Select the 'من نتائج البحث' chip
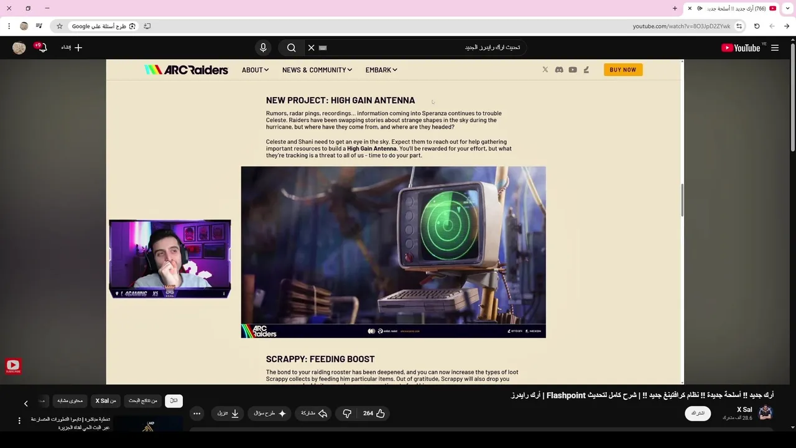Screen dimensions: 796x448 143,401
